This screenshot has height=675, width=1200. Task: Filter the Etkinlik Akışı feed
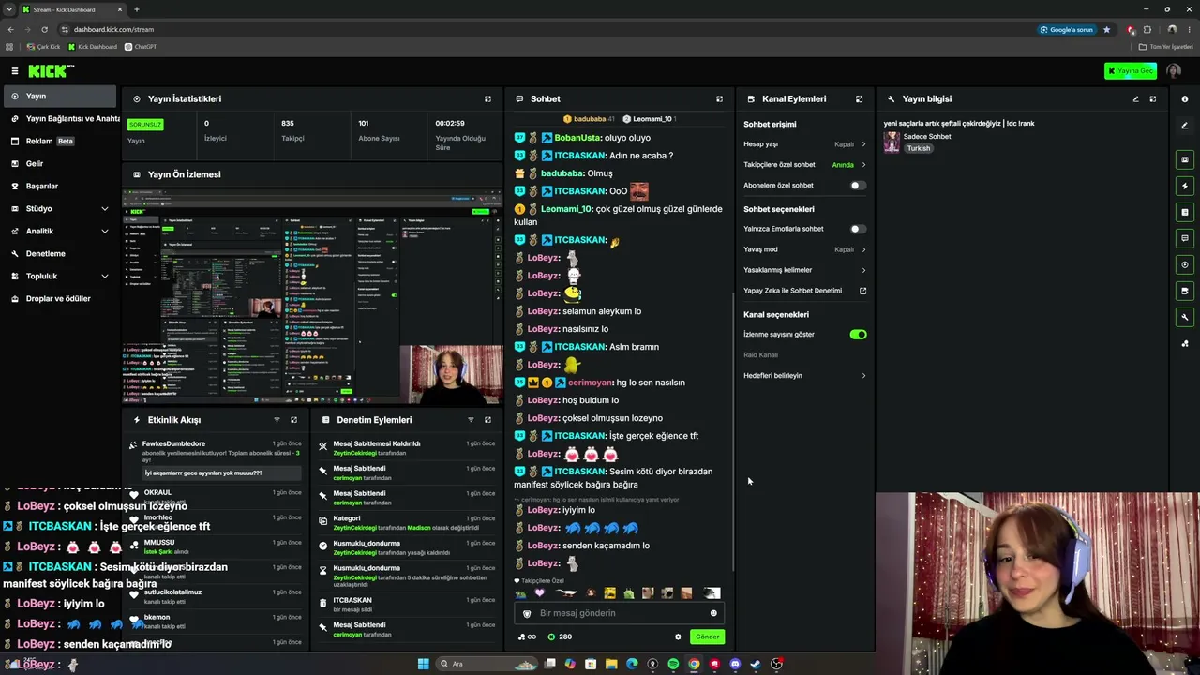[277, 420]
